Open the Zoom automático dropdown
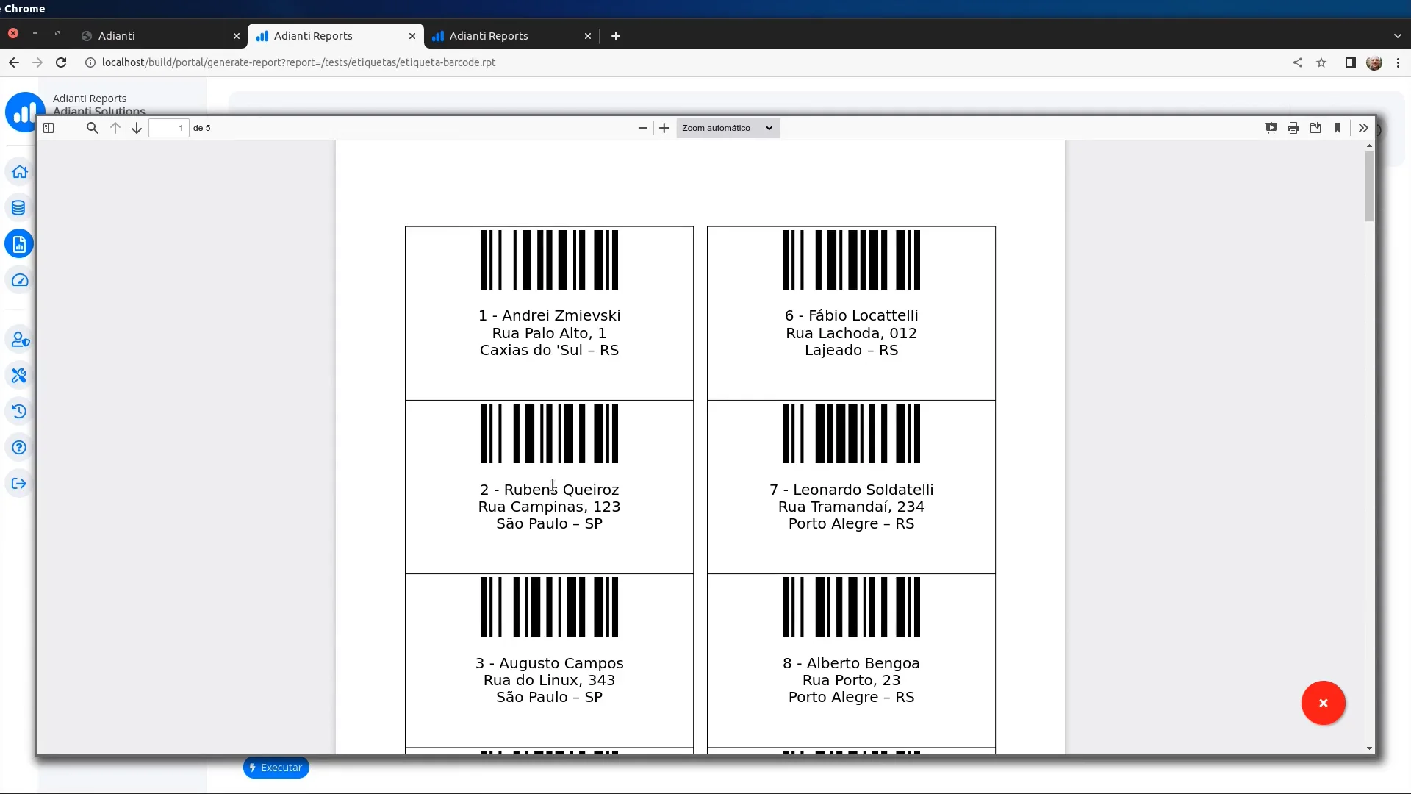 (728, 127)
